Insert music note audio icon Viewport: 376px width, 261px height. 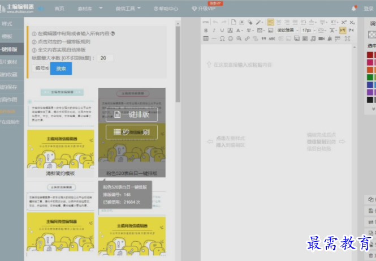(313, 38)
